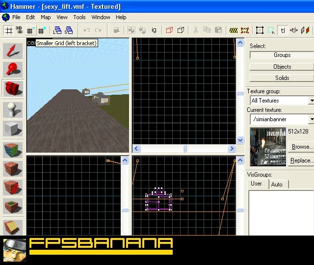Open the Tools menu

(79, 18)
